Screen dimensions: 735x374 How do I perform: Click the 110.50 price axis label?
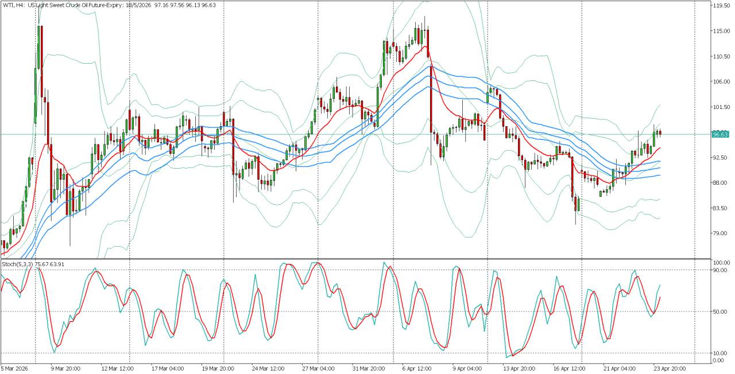pos(721,56)
